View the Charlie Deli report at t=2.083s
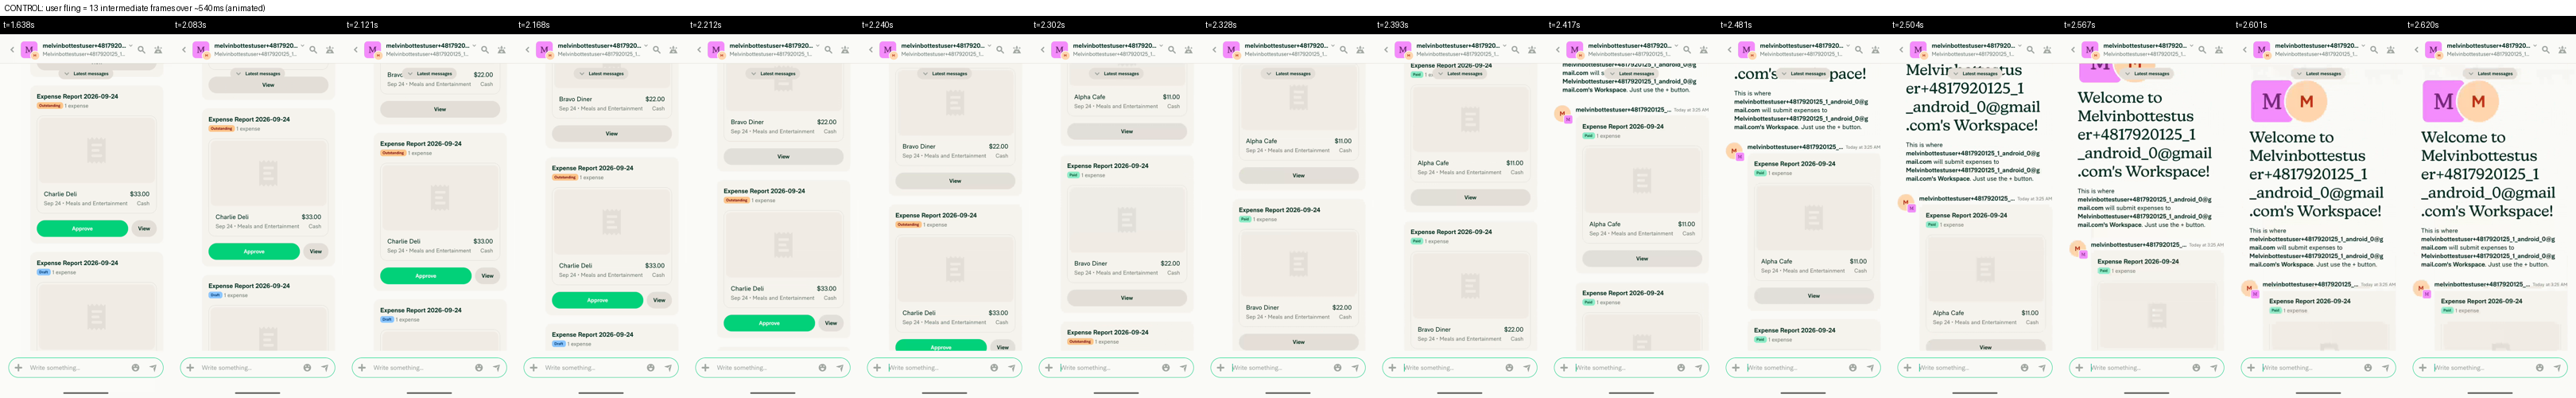2576x398 pixels. tap(316, 251)
